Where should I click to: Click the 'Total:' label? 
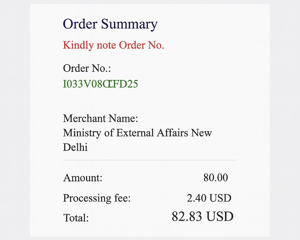click(76, 218)
